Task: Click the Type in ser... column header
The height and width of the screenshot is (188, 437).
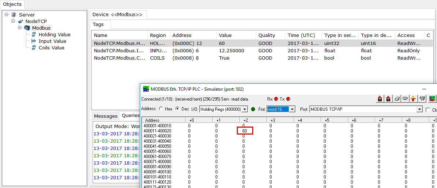Action: tap(340, 35)
